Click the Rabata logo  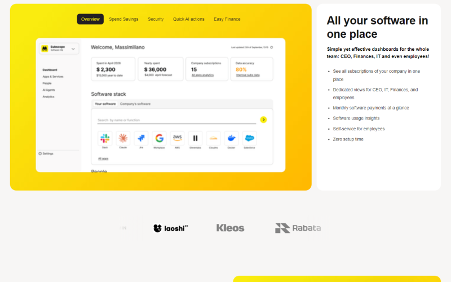[x=298, y=228]
